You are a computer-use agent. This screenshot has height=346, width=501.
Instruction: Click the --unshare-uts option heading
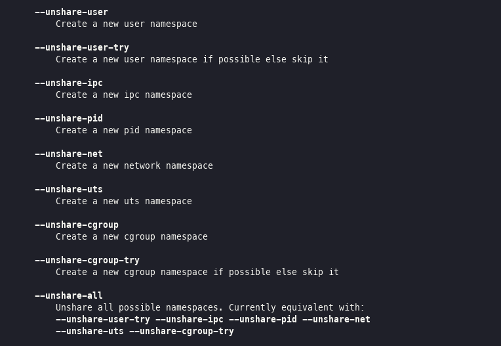point(69,189)
